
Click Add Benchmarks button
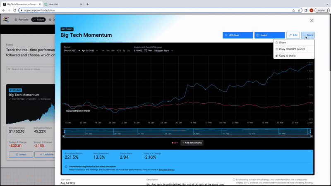click(x=192, y=143)
